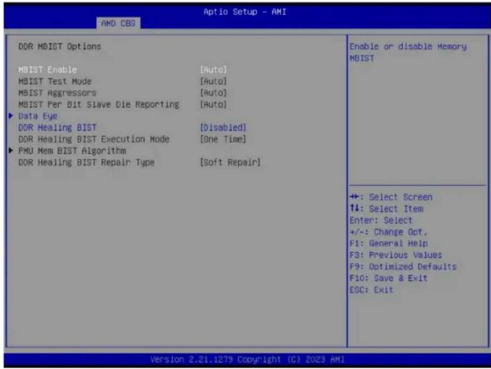Select DDR Healing BIST Execution Mode

pos(94,139)
